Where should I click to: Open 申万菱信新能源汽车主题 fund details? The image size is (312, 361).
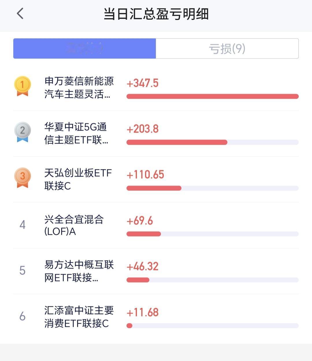(x=79, y=87)
